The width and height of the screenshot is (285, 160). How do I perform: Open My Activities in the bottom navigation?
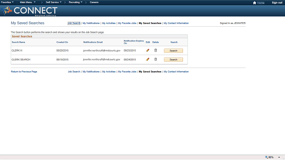click(x=109, y=72)
